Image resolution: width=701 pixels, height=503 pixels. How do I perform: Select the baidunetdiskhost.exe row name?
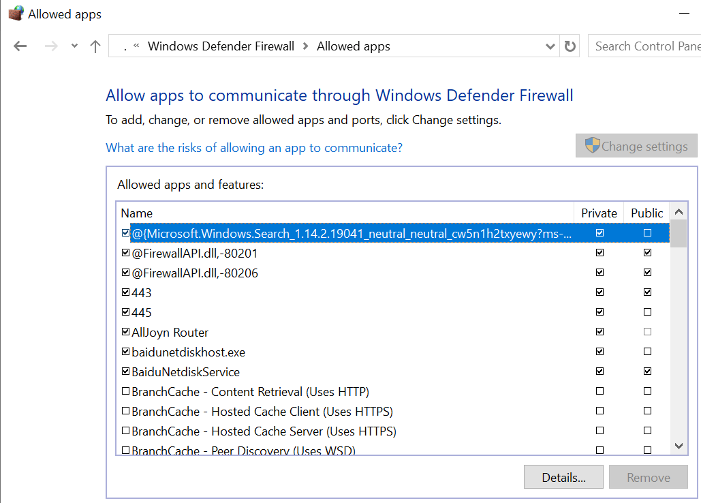point(188,352)
